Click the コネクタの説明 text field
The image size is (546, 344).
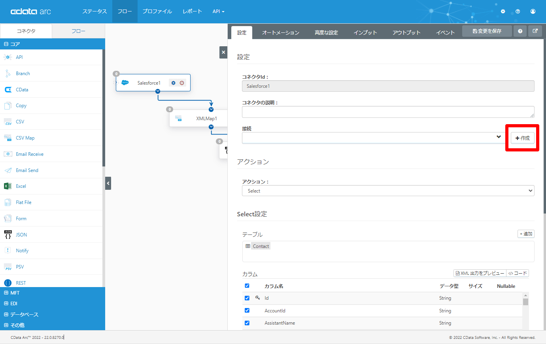click(388, 112)
